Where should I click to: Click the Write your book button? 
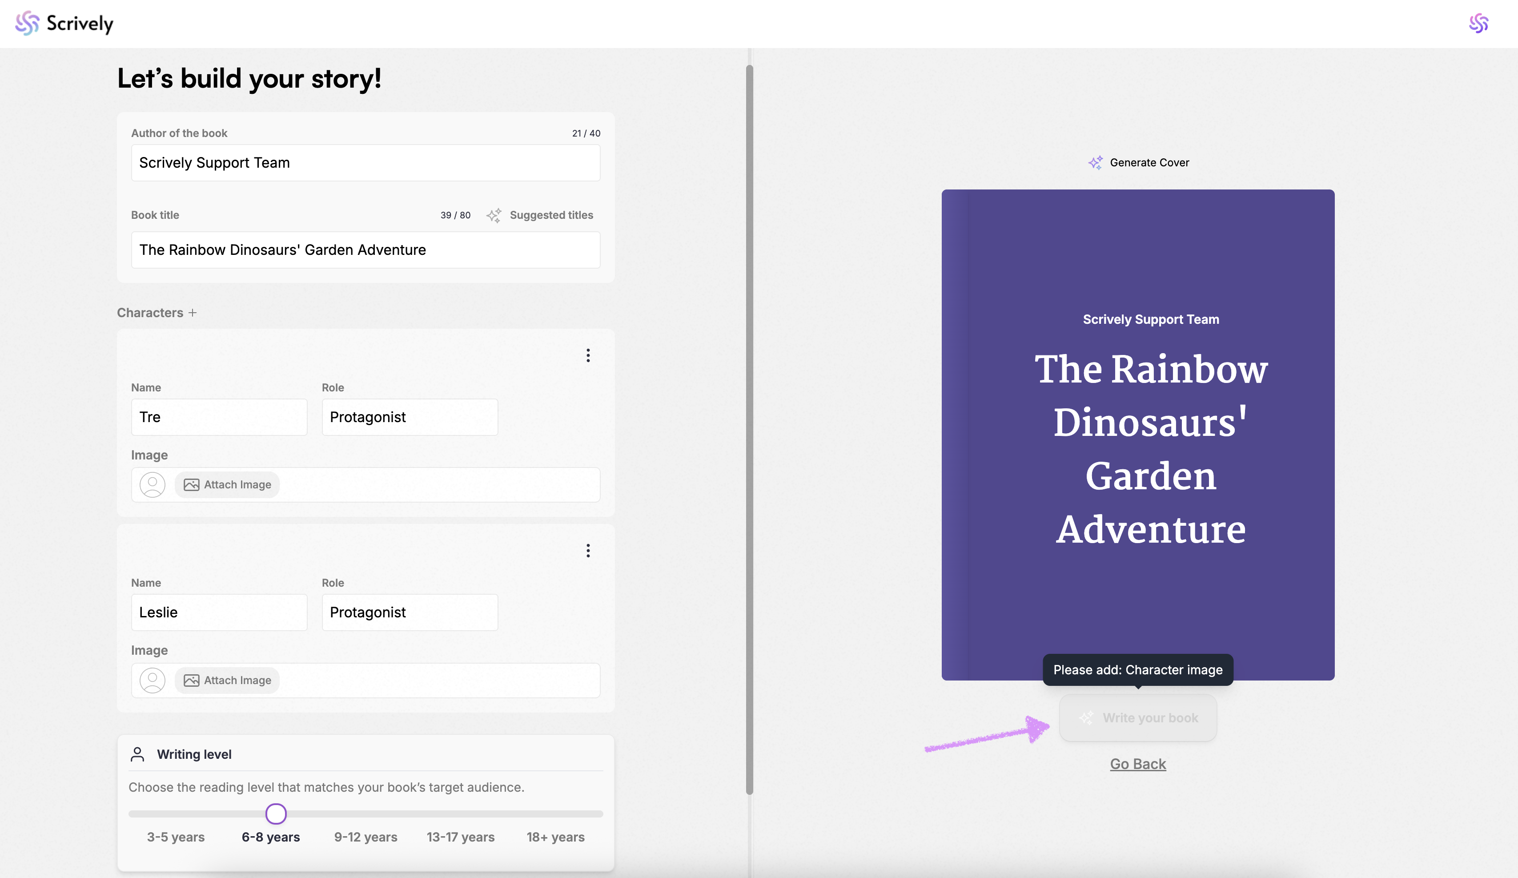point(1137,718)
